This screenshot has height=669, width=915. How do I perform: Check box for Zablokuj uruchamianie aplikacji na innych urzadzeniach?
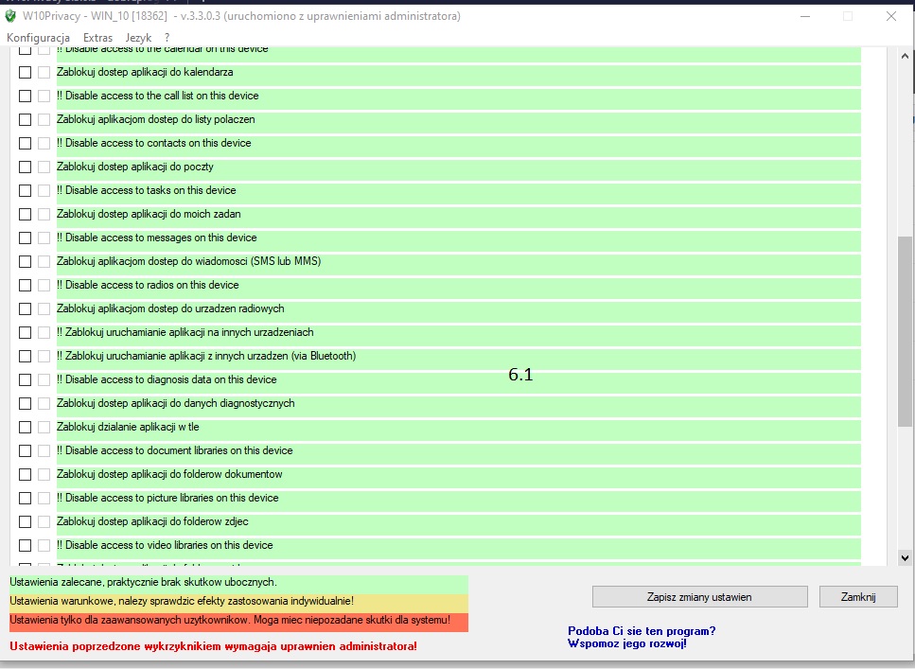click(26, 332)
